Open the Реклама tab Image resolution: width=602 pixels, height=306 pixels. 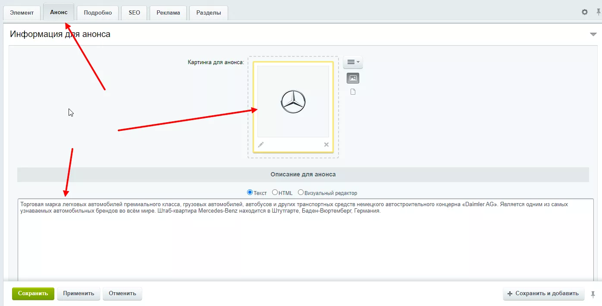(168, 12)
